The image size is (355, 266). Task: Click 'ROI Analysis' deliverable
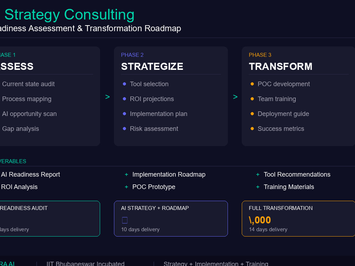(x=19, y=187)
